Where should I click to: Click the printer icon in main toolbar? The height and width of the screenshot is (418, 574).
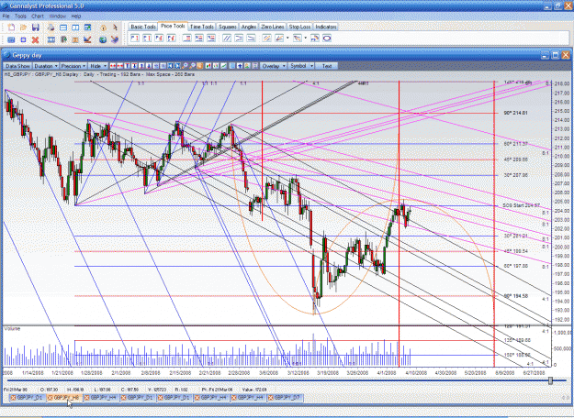pyautogui.click(x=51, y=27)
